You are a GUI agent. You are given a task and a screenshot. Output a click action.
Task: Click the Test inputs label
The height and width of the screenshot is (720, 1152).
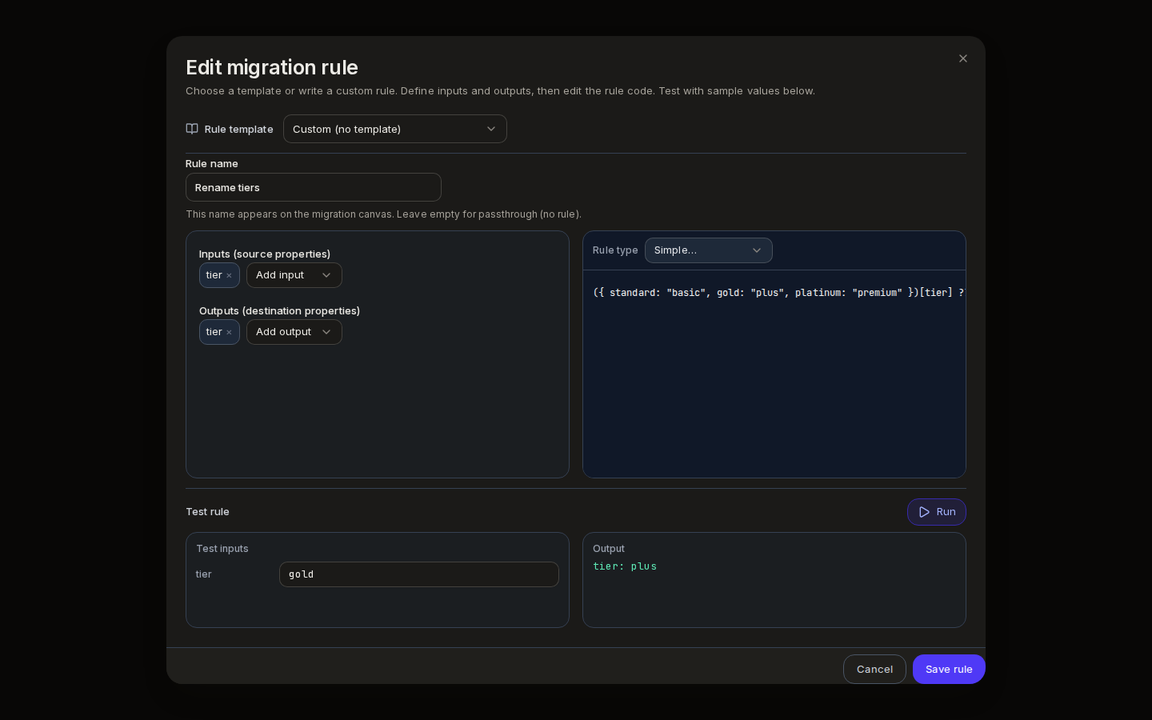click(222, 548)
